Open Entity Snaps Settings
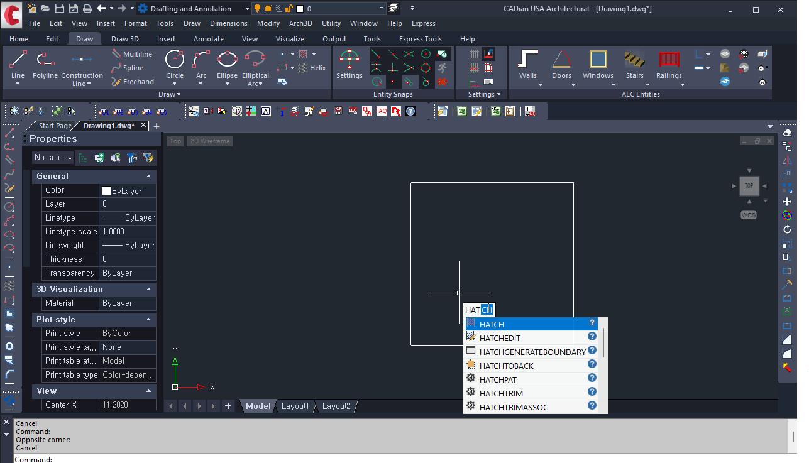809x463 pixels. [349, 64]
